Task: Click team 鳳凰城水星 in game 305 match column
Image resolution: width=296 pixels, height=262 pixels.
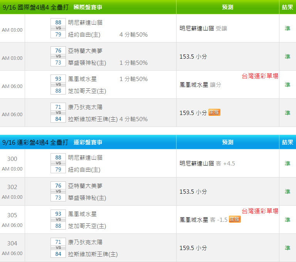Action: [82, 214]
